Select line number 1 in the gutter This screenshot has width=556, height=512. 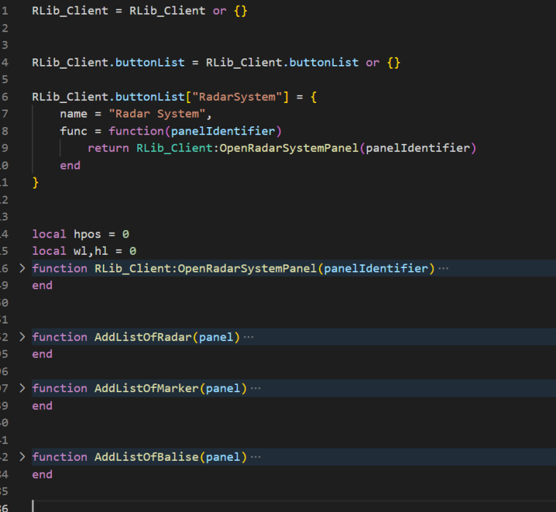(4, 11)
